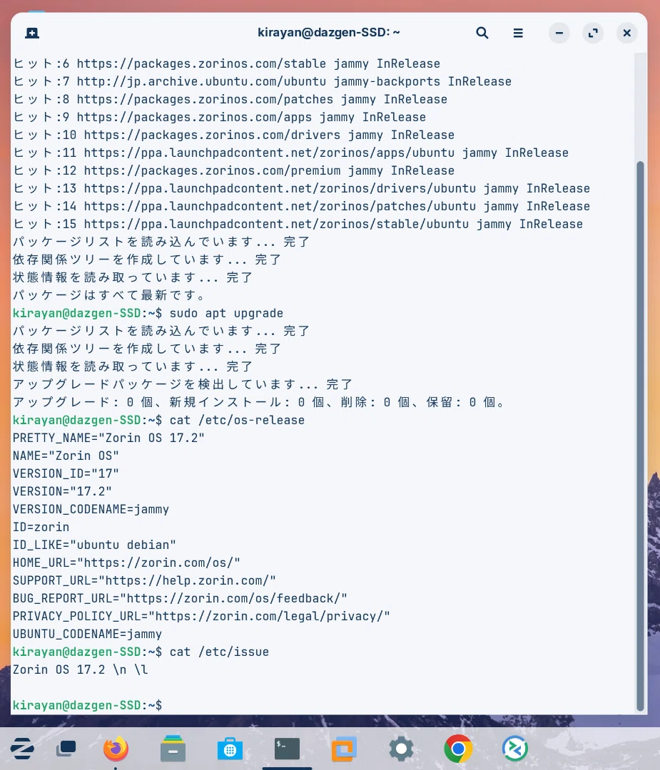Click the packages.zorinos.com/drivers line

233,135
